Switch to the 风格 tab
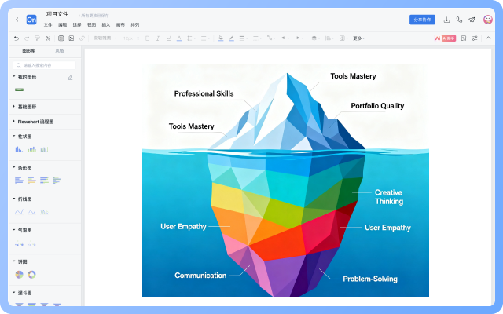The width and height of the screenshot is (503, 314). (x=59, y=50)
